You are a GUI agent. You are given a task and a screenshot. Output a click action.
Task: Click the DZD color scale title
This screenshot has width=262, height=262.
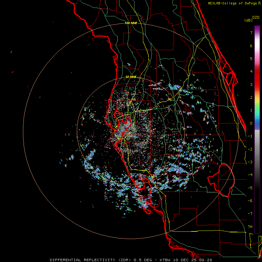click(x=256, y=17)
